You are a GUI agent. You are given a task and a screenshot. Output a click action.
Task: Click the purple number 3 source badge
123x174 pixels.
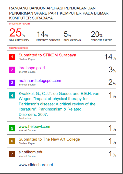(12, 83)
